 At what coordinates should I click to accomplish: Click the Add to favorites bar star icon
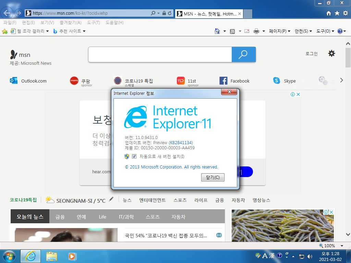tap(5, 31)
